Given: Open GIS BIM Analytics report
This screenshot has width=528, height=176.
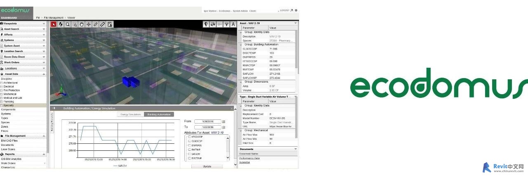Looking at the screenshot, I should [11, 159].
